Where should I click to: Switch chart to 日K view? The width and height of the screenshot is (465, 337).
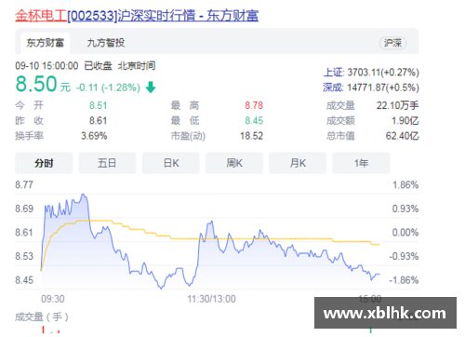pyautogui.click(x=171, y=163)
